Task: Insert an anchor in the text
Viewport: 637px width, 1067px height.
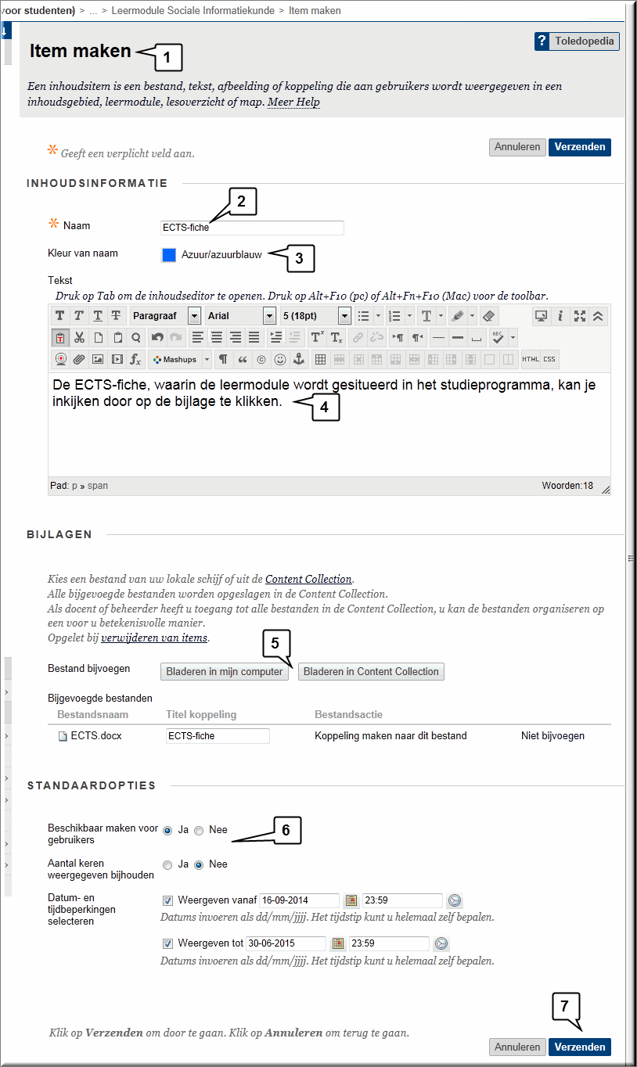Action: (298, 360)
